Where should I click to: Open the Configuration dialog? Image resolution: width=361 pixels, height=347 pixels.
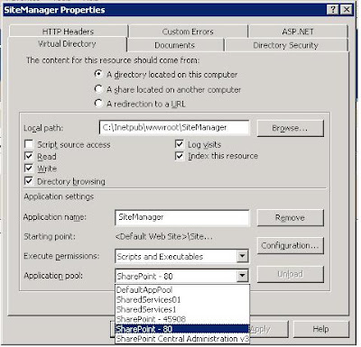[291, 245]
